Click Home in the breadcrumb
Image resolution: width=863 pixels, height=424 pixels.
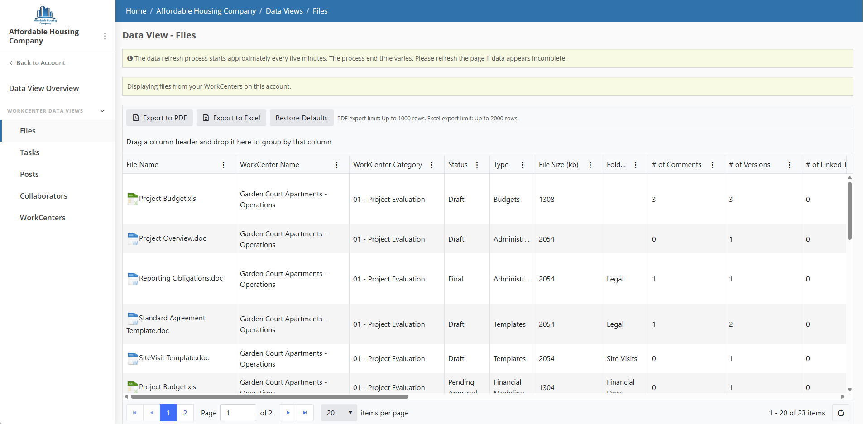(x=136, y=11)
